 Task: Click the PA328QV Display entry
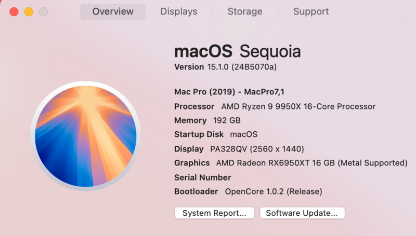coord(239,149)
